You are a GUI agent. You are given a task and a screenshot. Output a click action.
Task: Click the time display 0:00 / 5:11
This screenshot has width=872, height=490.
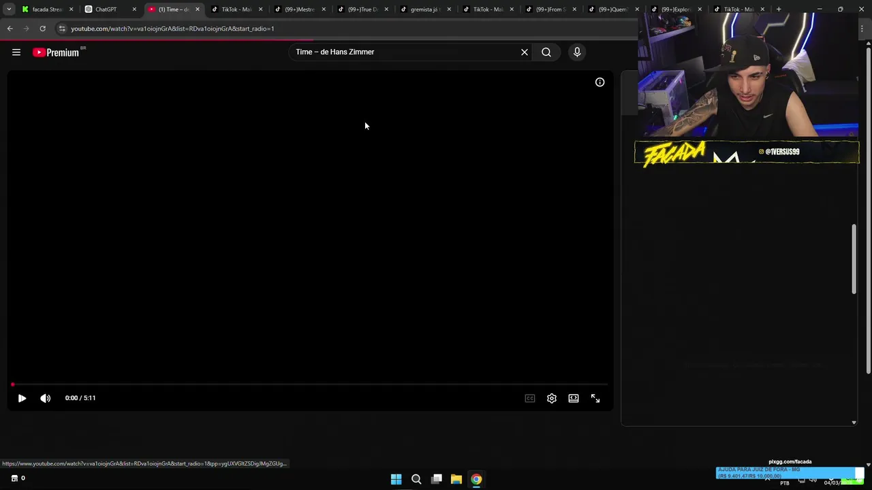click(x=80, y=398)
